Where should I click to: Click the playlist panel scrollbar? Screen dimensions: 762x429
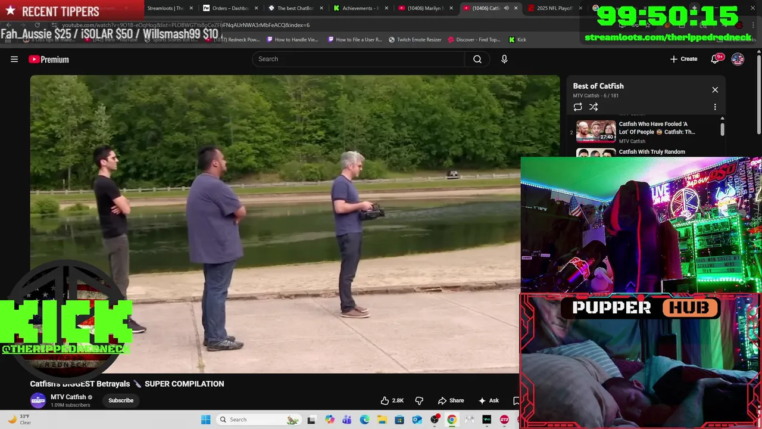coord(723,129)
